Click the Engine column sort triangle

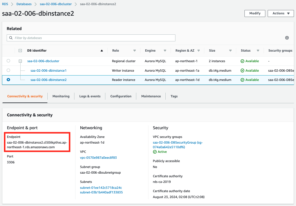165,51
